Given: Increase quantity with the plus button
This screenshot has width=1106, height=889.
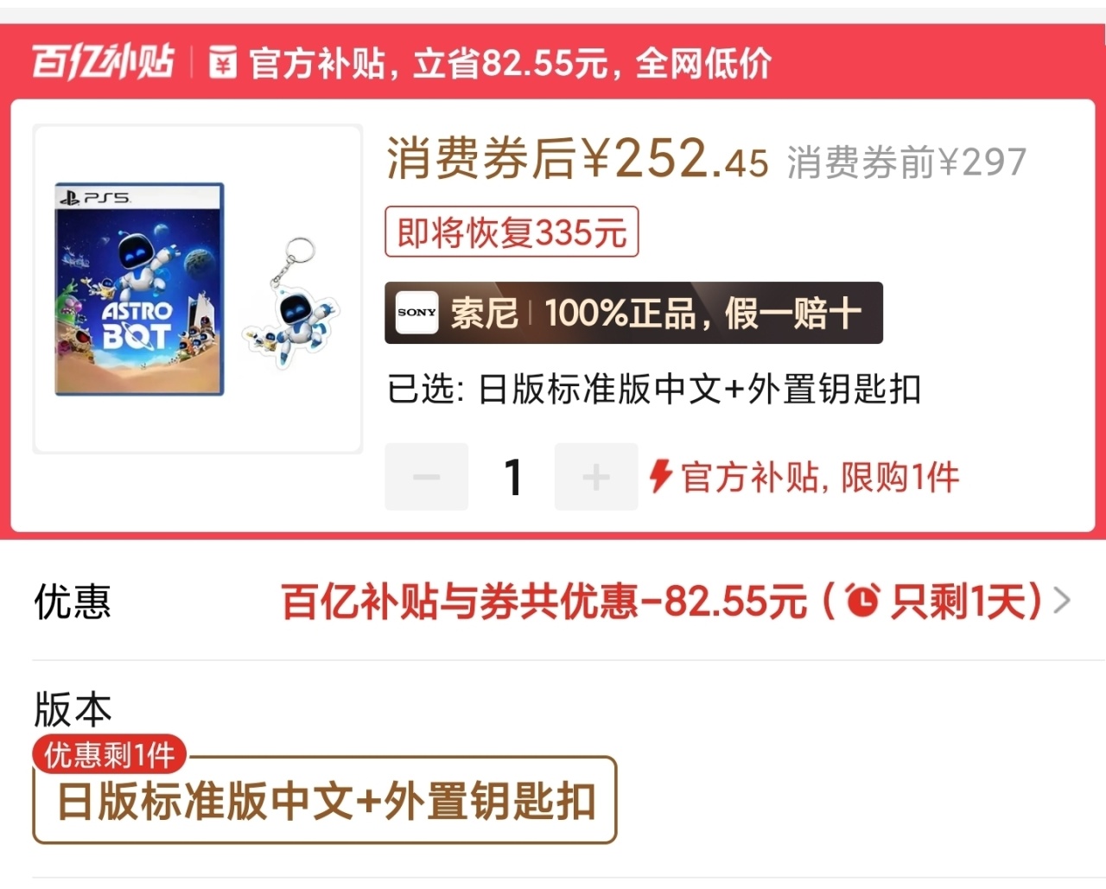Looking at the screenshot, I should coord(596,477).
